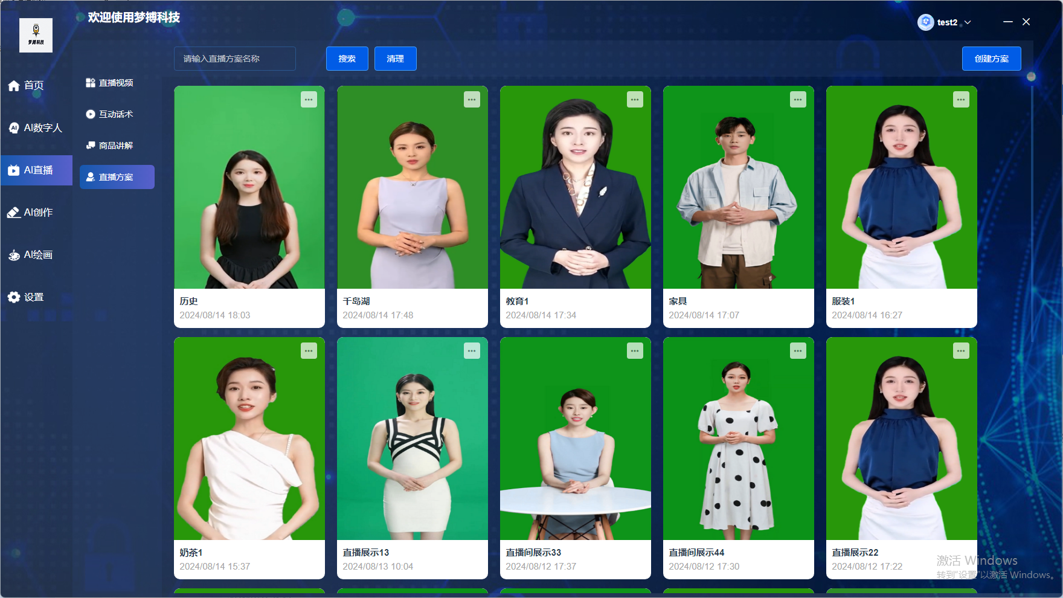Switch to 直播视频 submenu
Viewport: 1063px width, 598px height.
pos(110,83)
